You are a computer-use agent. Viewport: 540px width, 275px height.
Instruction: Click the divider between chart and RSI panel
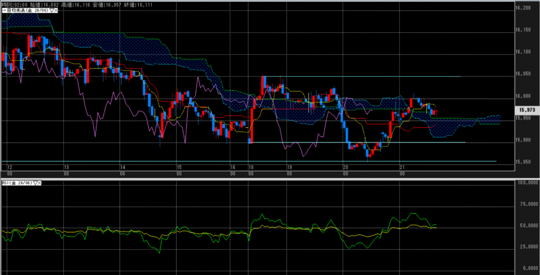tap(258, 178)
